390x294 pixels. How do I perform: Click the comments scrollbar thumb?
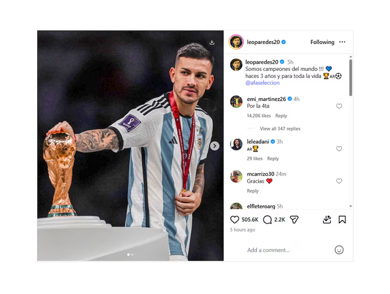click(x=350, y=77)
